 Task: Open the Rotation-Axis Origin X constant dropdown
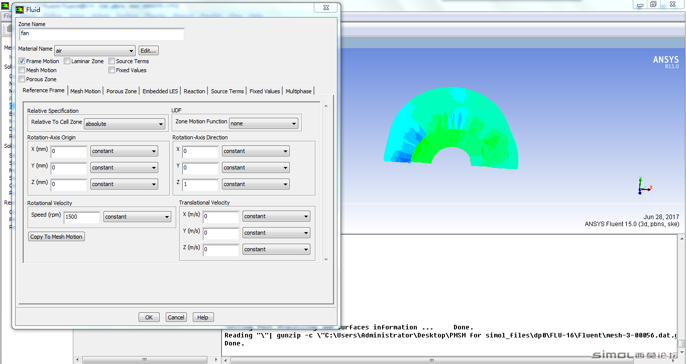click(x=124, y=151)
